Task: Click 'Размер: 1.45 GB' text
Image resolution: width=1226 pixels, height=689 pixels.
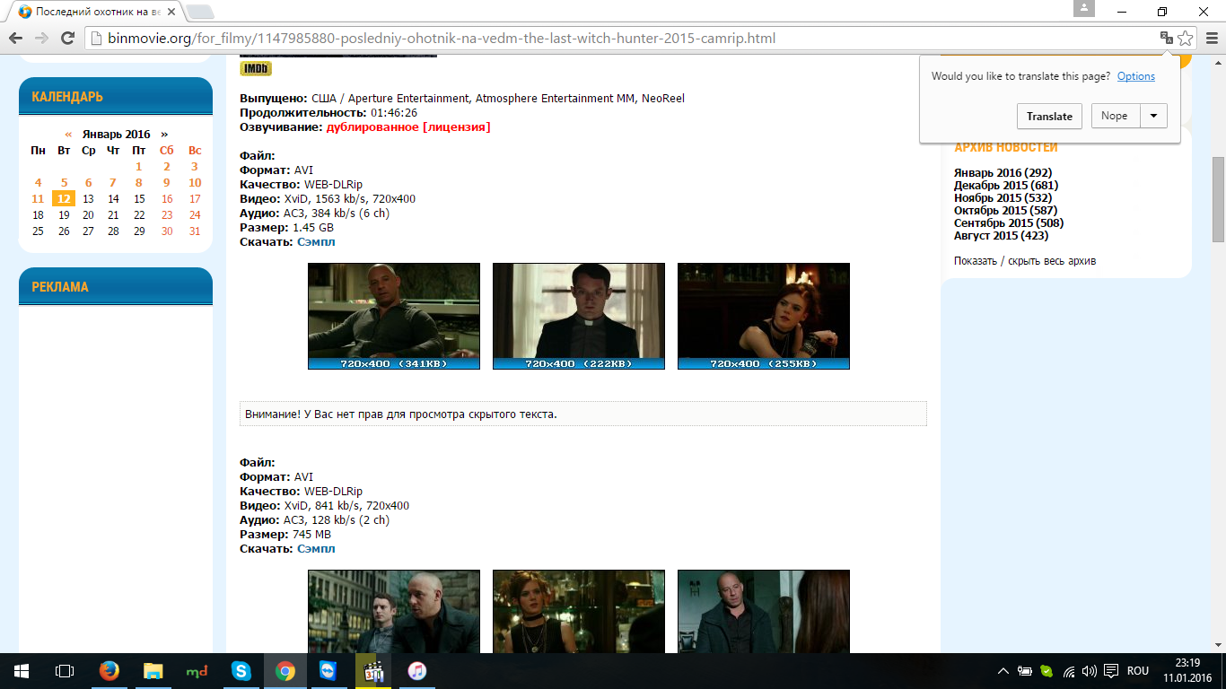Action: point(287,228)
